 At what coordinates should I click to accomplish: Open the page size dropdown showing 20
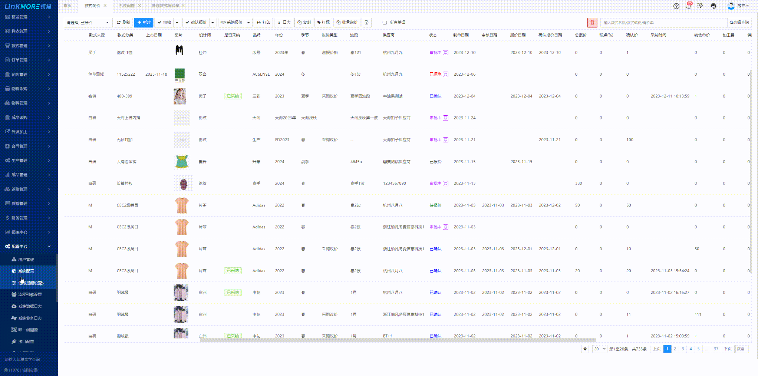599,349
